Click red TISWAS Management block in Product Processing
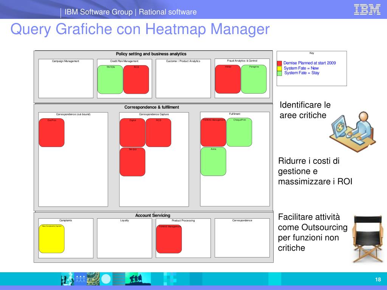 point(169,239)
